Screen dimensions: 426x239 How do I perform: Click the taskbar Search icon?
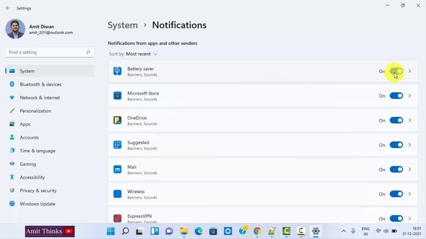click(x=125, y=231)
